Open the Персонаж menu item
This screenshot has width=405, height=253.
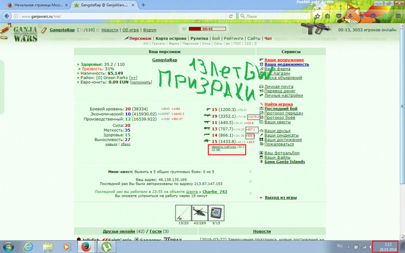click(140, 38)
